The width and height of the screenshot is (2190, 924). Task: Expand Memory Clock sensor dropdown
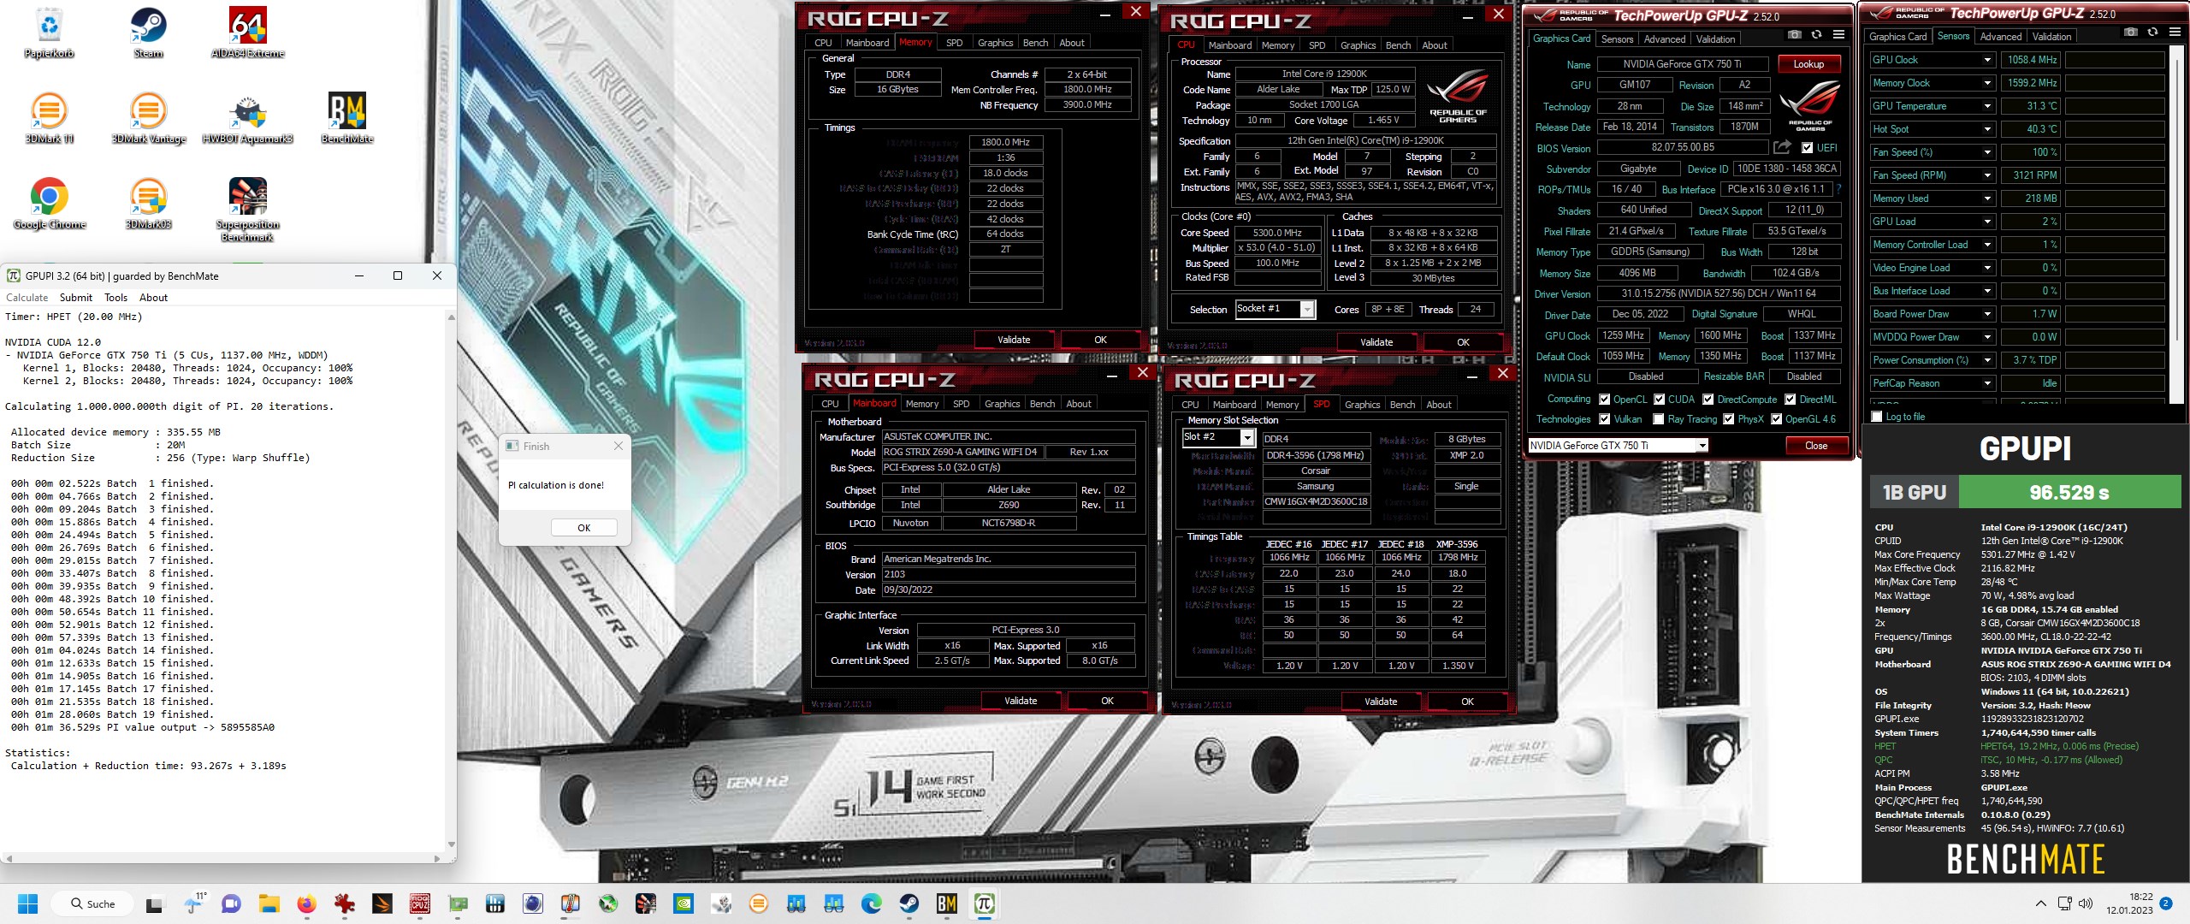click(1986, 83)
